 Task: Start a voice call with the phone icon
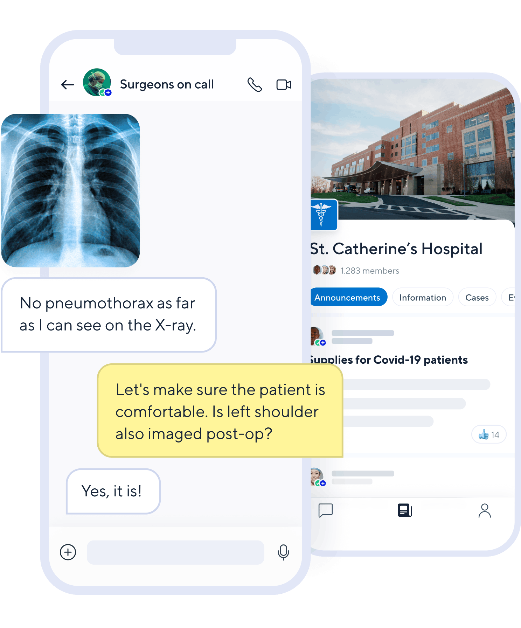255,85
